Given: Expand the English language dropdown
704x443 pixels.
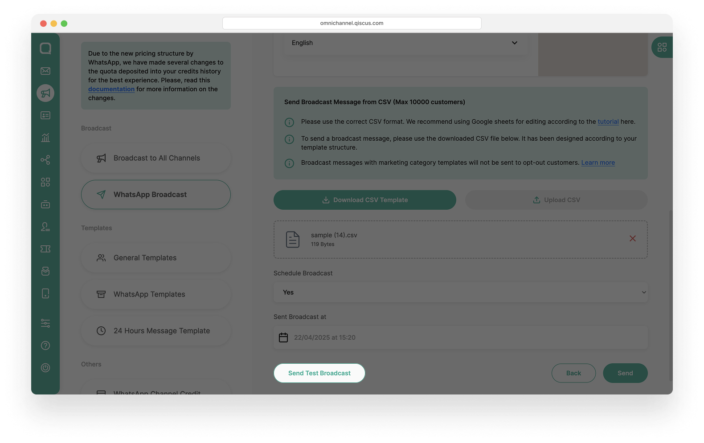Looking at the screenshot, I should click(x=405, y=43).
